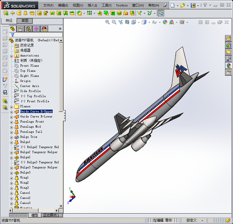233x224 pixels.
Task: Open Custom Properties task pane tab
Action: [x=228, y=72]
